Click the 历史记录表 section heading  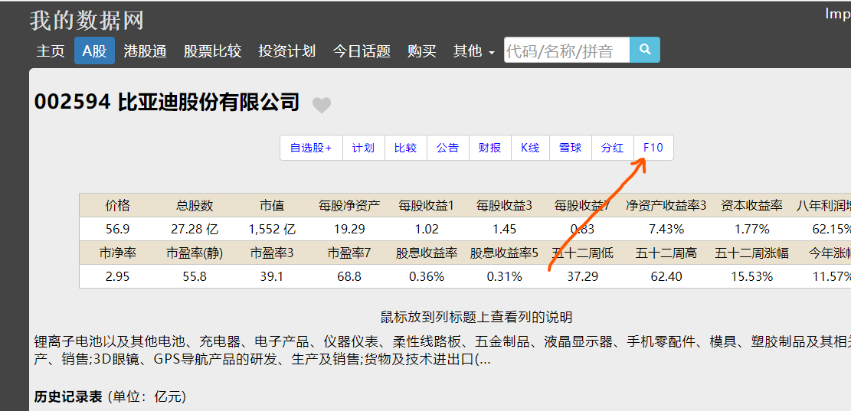pyautogui.click(x=68, y=397)
